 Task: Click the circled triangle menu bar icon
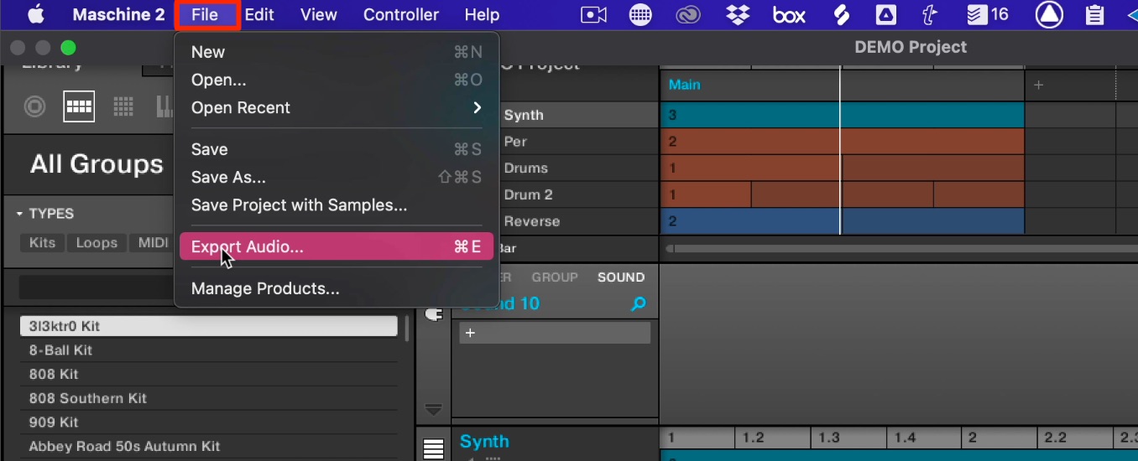[x=1049, y=14]
